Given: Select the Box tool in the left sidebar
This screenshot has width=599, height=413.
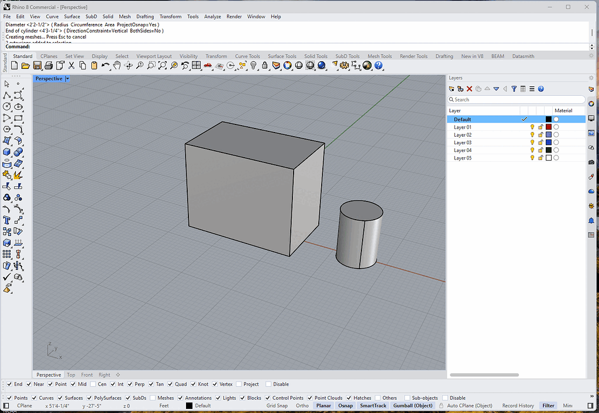Looking at the screenshot, I should click(x=6, y=151).
